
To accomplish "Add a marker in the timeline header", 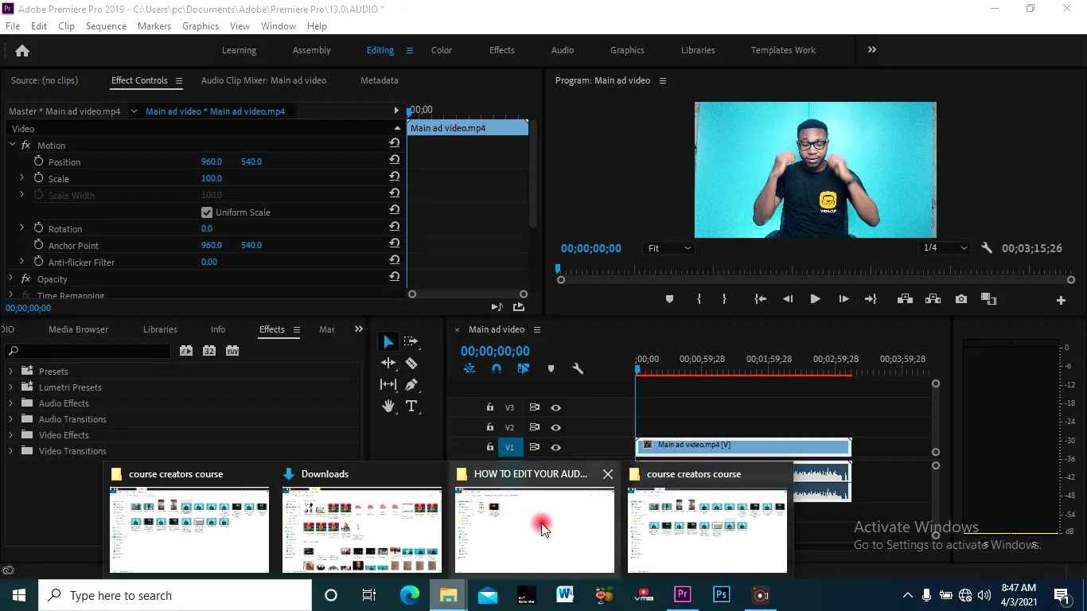I will 551,368.
